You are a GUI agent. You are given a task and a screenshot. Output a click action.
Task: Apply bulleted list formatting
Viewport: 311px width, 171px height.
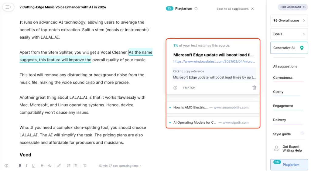tap(75, 166)
